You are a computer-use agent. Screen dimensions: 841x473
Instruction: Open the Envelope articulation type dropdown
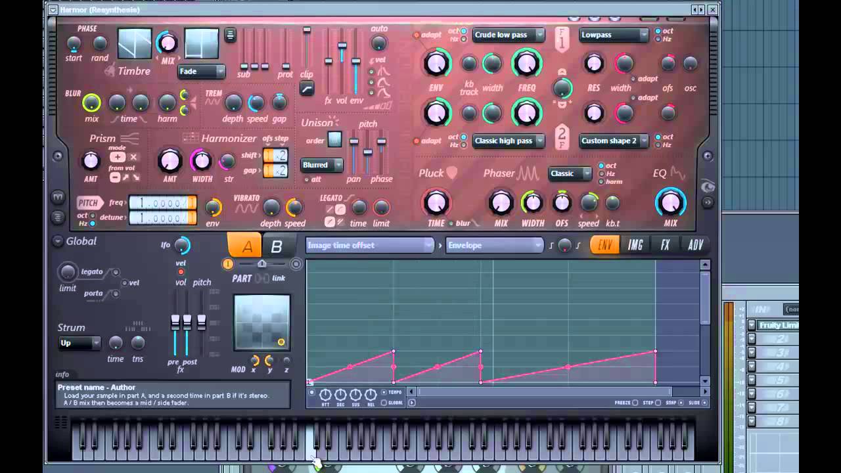(494, 246)
